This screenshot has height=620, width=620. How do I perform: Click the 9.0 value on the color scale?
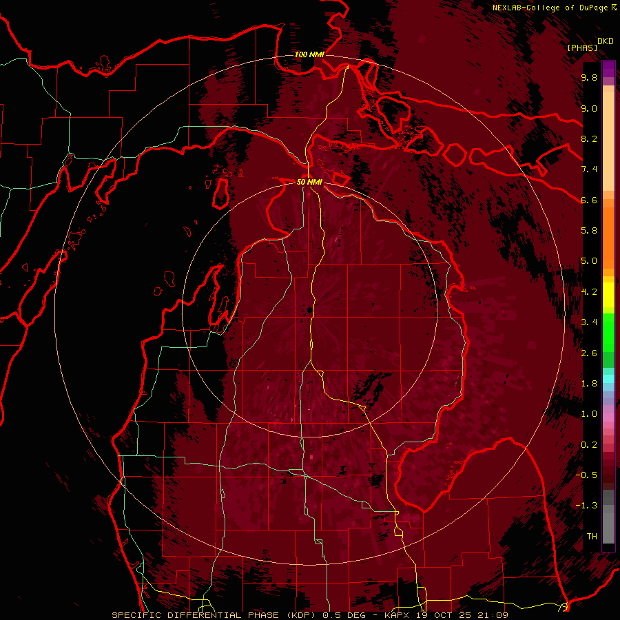click(x=589, y=108)
